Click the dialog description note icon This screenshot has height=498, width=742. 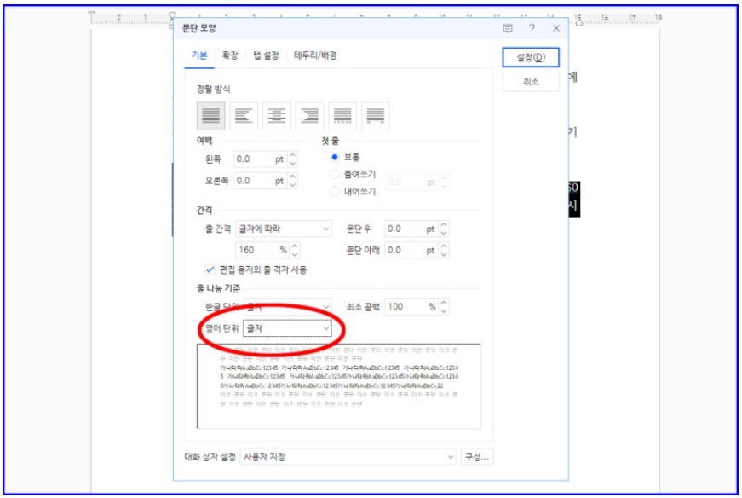coord(507,28)
